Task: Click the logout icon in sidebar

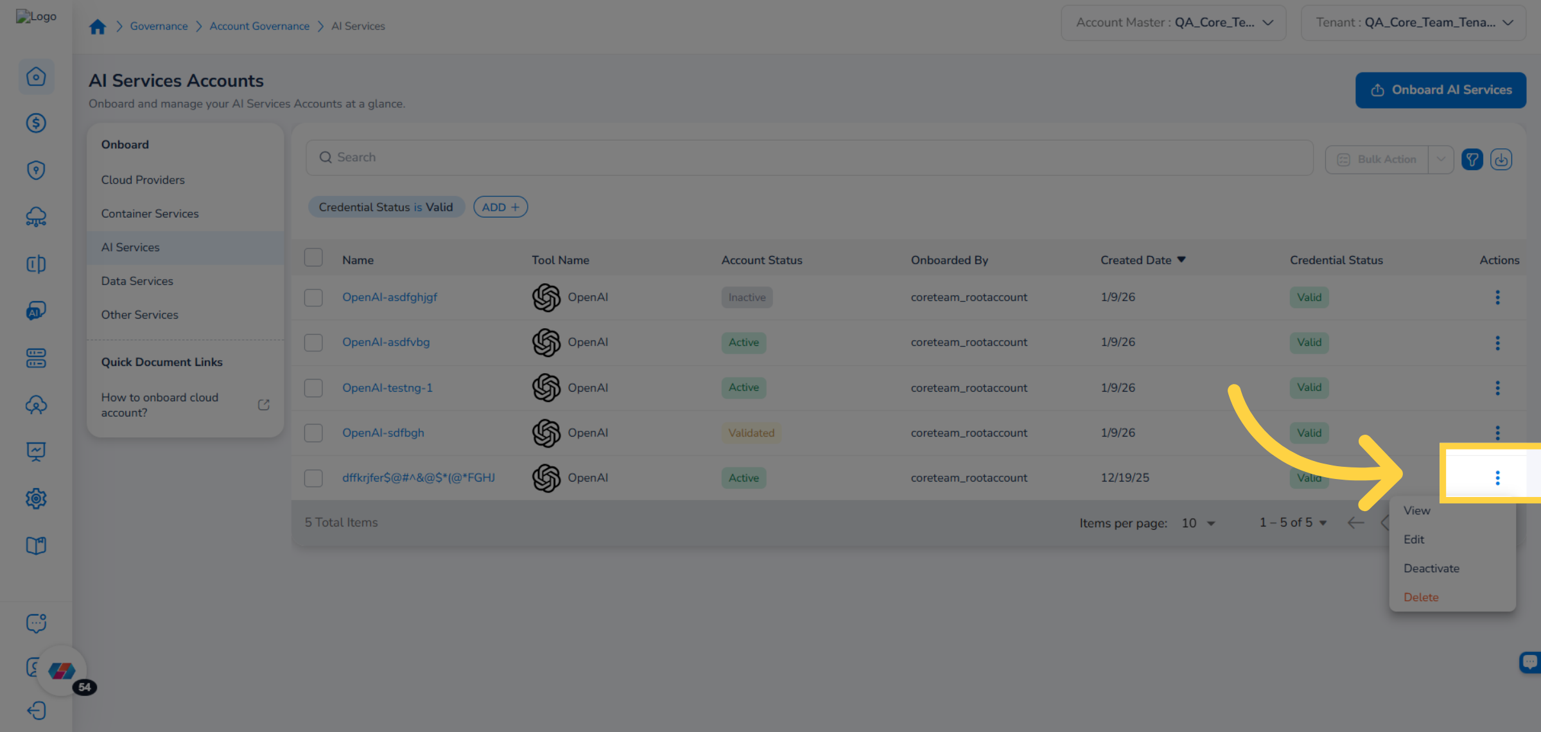Action: [36, 710]
